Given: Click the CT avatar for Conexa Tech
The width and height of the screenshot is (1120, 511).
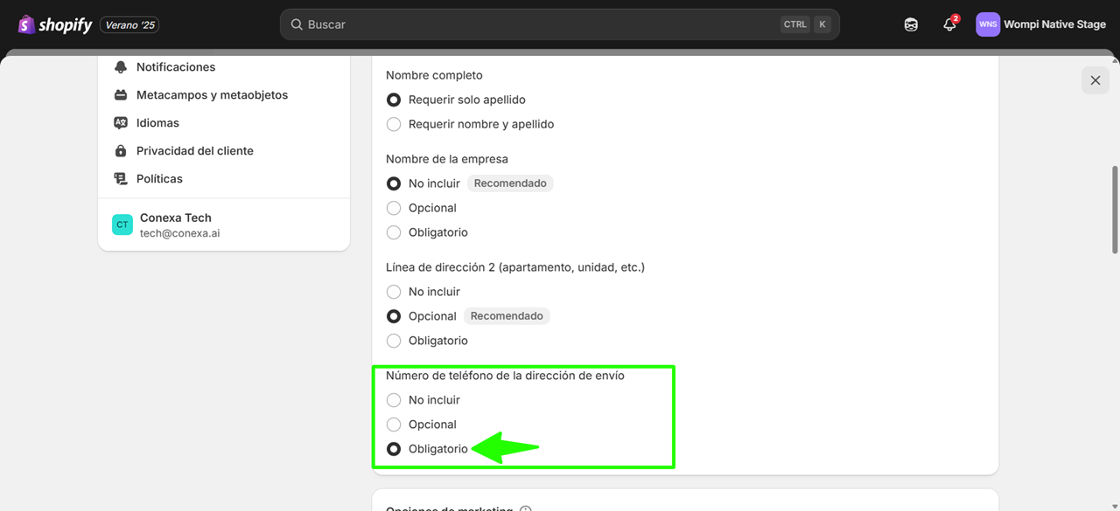Looking at the screenshot, I should (122, 224).
